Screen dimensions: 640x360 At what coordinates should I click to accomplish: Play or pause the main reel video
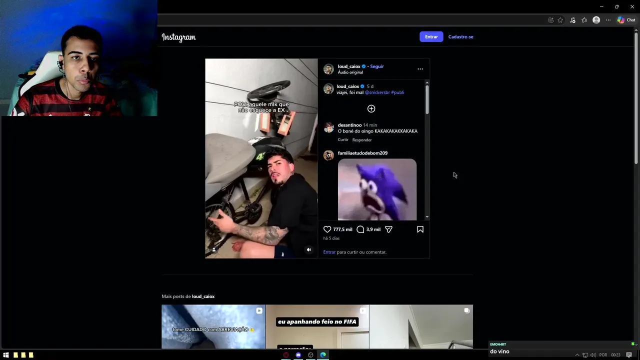point(261,158)
